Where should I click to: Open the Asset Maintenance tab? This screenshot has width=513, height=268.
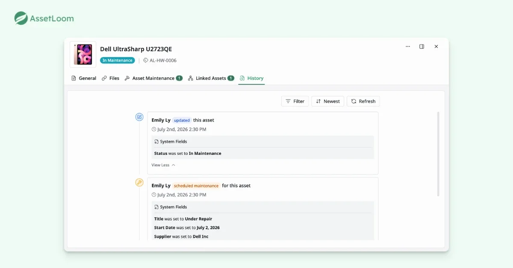pyautogui.click(x=153, y=78)
